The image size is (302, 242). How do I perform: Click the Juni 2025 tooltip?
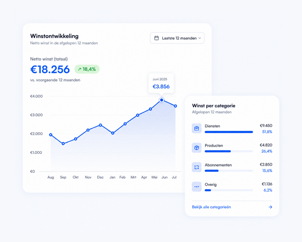click(161, 83)
